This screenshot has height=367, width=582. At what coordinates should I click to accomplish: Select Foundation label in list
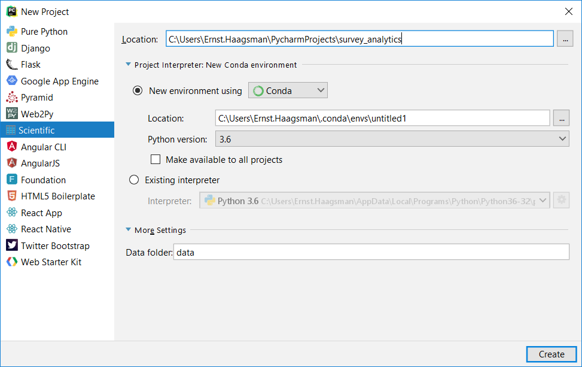(43, 180)
